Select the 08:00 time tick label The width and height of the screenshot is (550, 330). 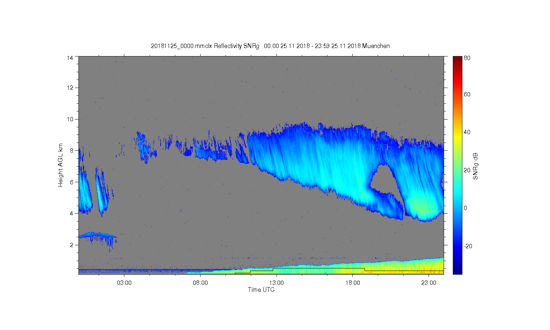(x=200, y=283)
